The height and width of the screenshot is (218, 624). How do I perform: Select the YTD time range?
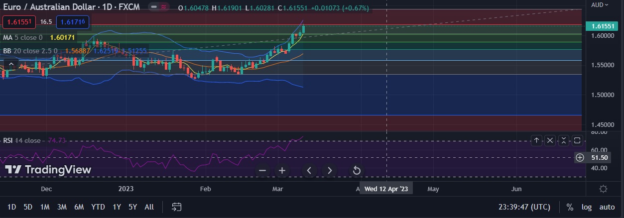pyautogui.click(x=98, y=207)
